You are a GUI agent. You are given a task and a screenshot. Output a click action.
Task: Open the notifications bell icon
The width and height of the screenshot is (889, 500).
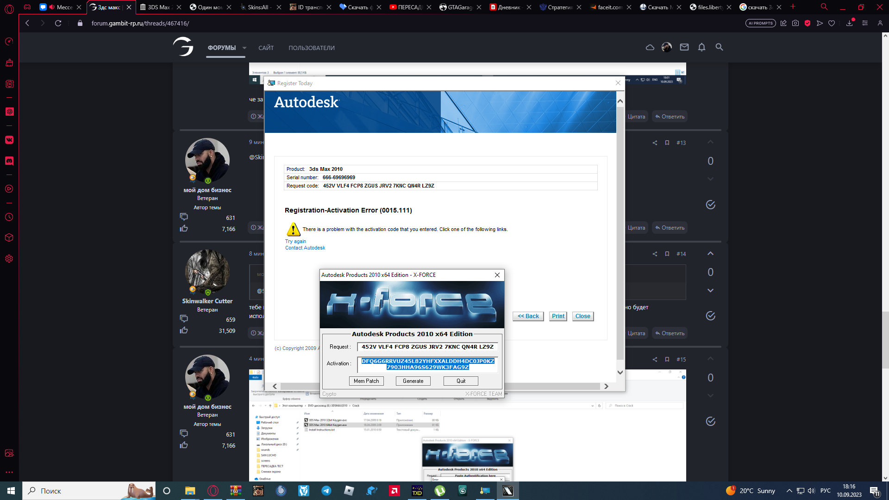coord(701,47)
